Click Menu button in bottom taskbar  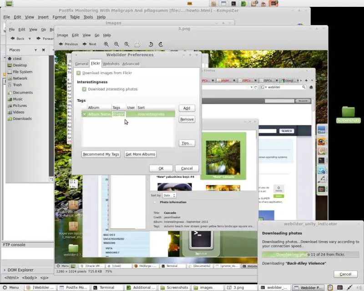coord(10,287)
